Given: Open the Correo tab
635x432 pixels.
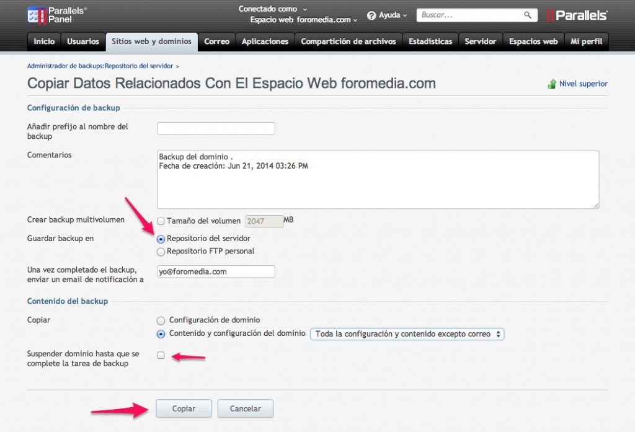Looking at the screenshot, I should pyautogui.click(x=216, y=42).
